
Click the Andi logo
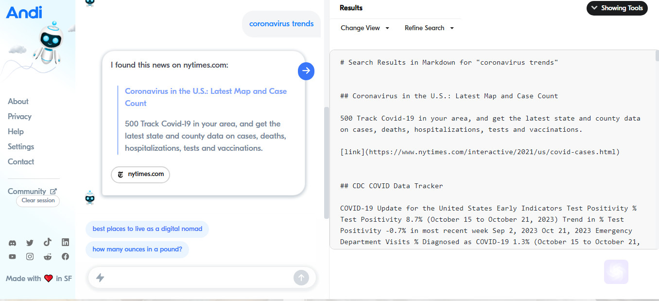point(24,12)
